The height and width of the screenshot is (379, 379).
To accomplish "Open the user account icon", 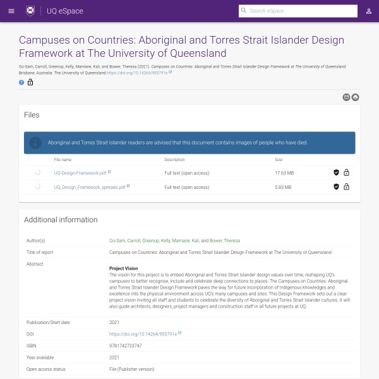I will tap(368, 11).
